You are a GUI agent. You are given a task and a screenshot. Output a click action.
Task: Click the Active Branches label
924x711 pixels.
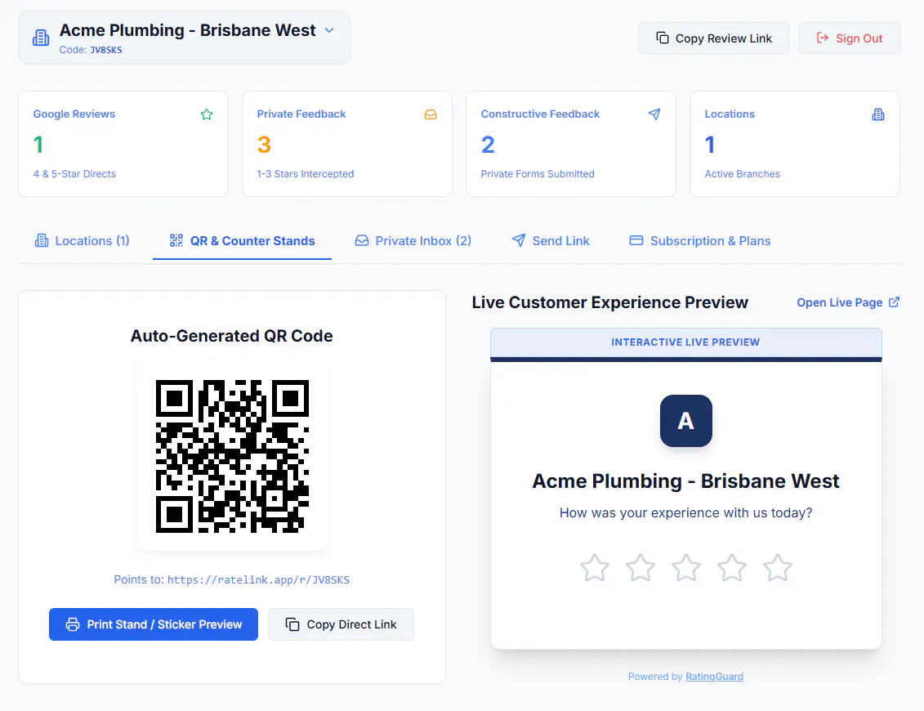pos(742,174)
